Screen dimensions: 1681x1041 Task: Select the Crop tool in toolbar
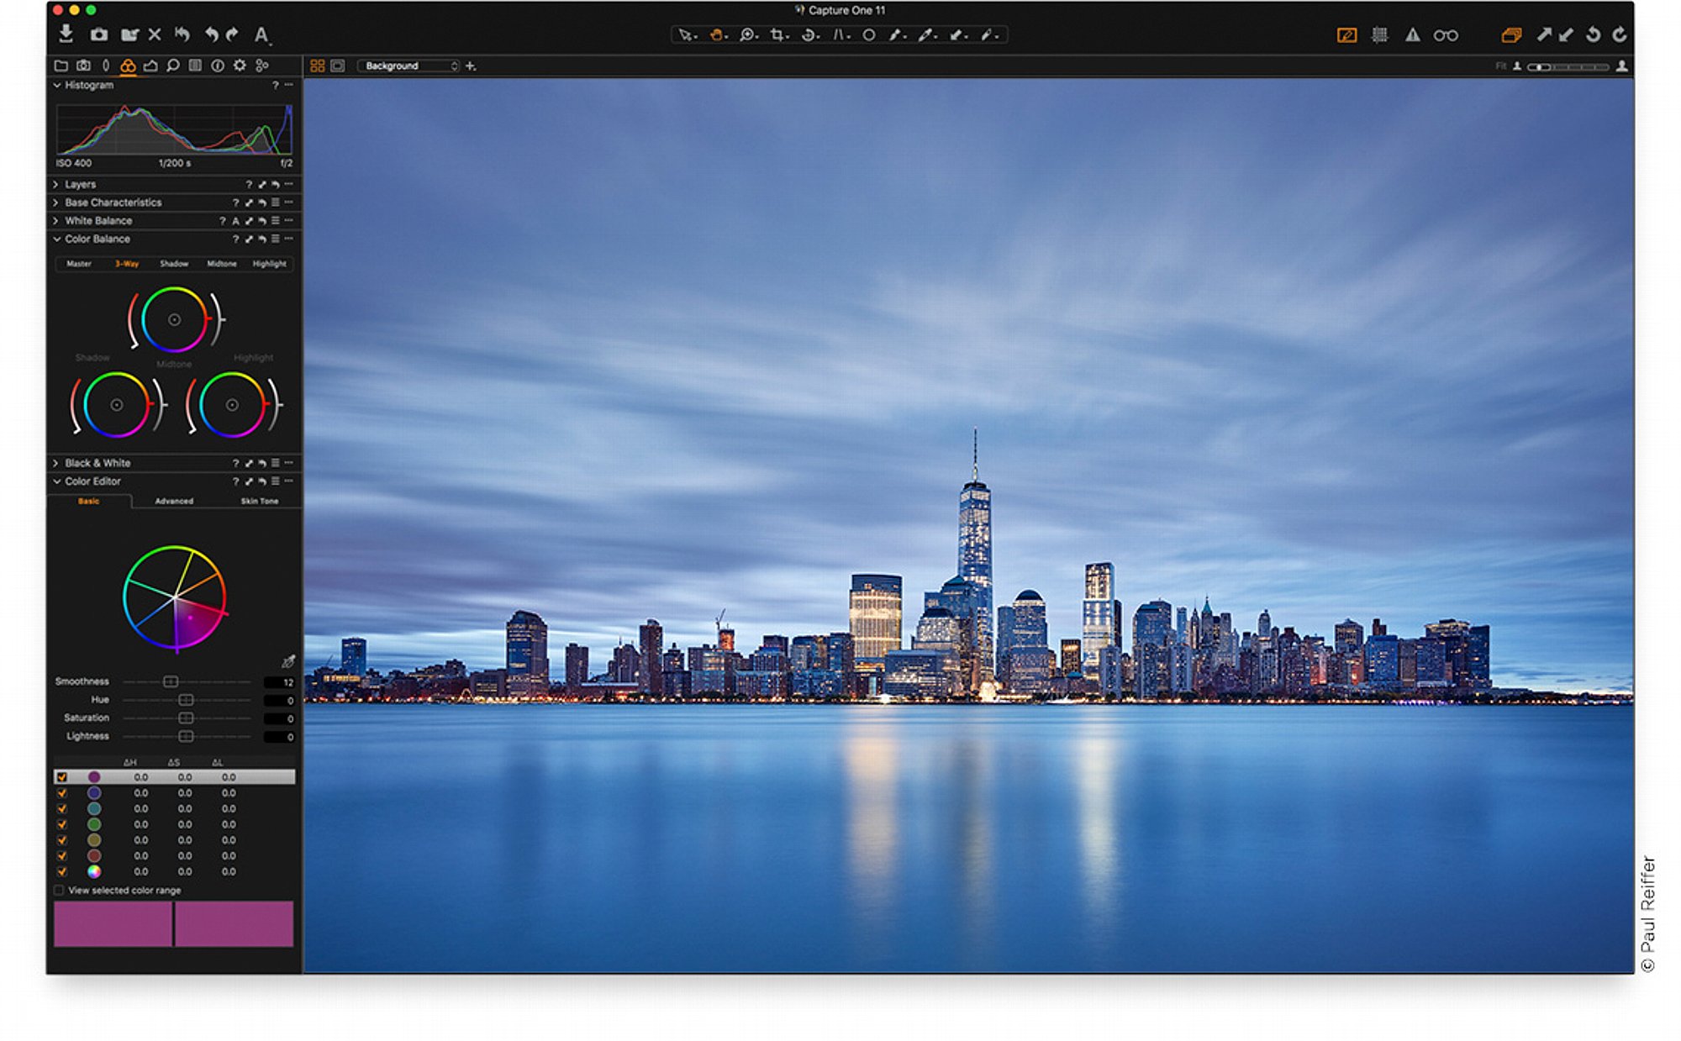pyautogui.click(x=778, y=34)
